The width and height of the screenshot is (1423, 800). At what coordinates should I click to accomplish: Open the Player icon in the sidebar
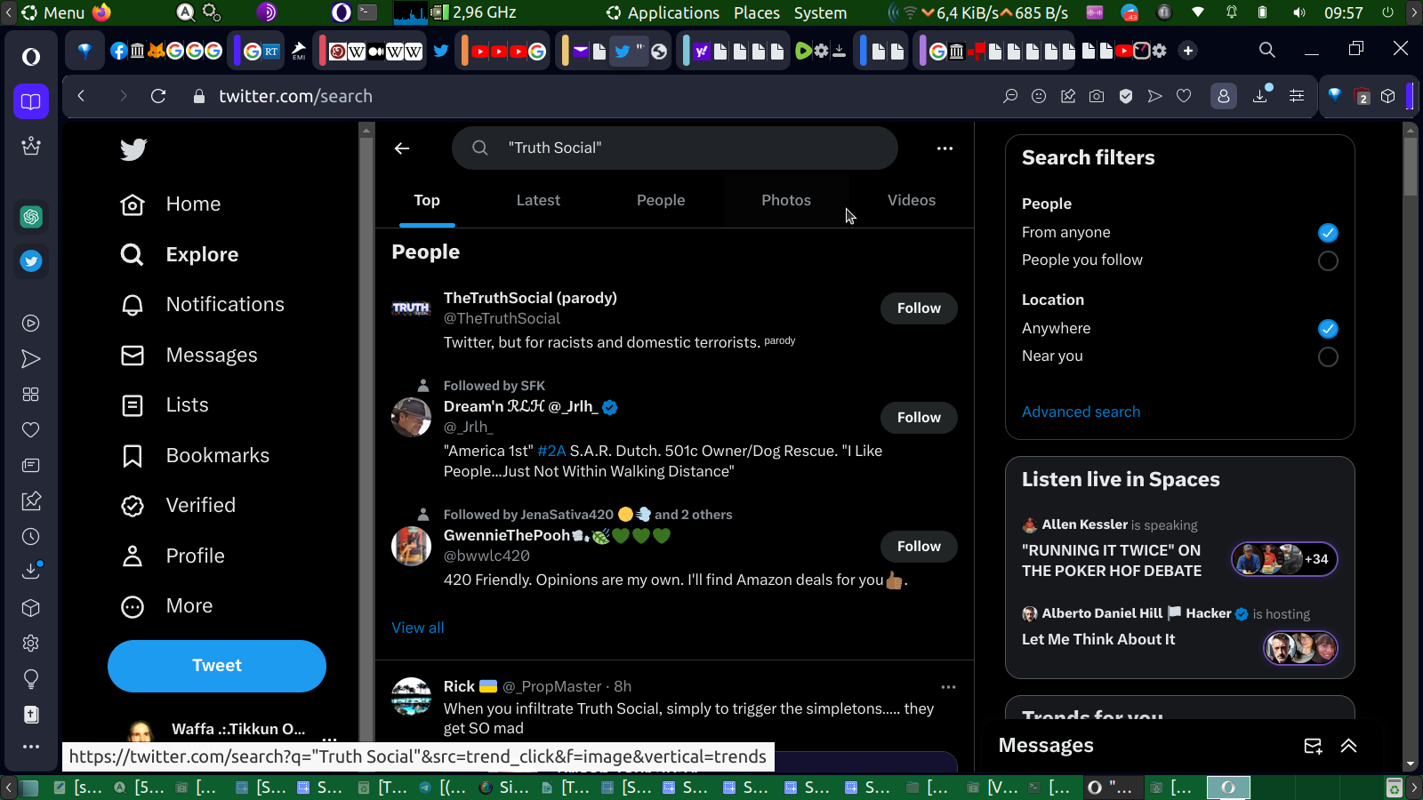pyautogui.click(x=31, y=324)
